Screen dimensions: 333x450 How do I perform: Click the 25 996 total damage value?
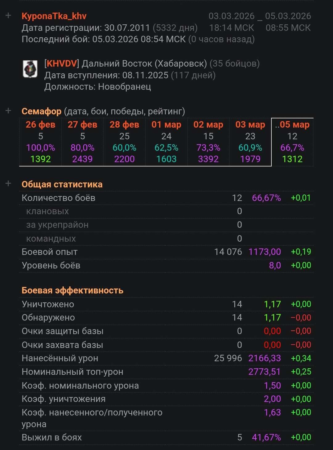228,358
